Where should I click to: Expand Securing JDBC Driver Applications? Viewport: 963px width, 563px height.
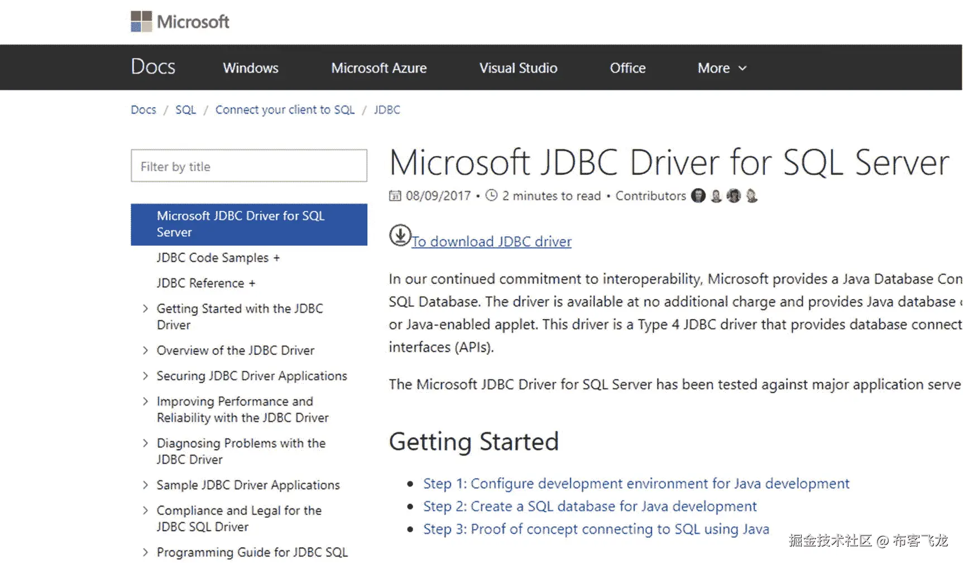click(x=146, y=376)
